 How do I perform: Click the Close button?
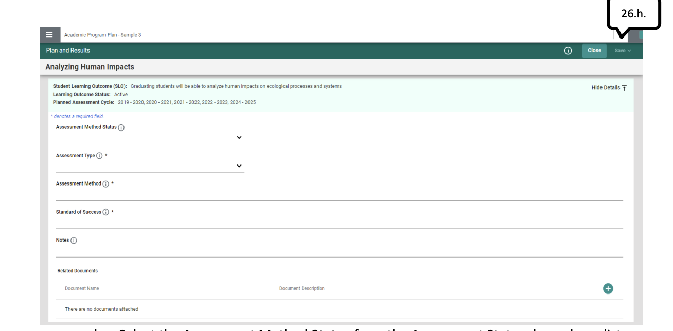pos(594,50)
